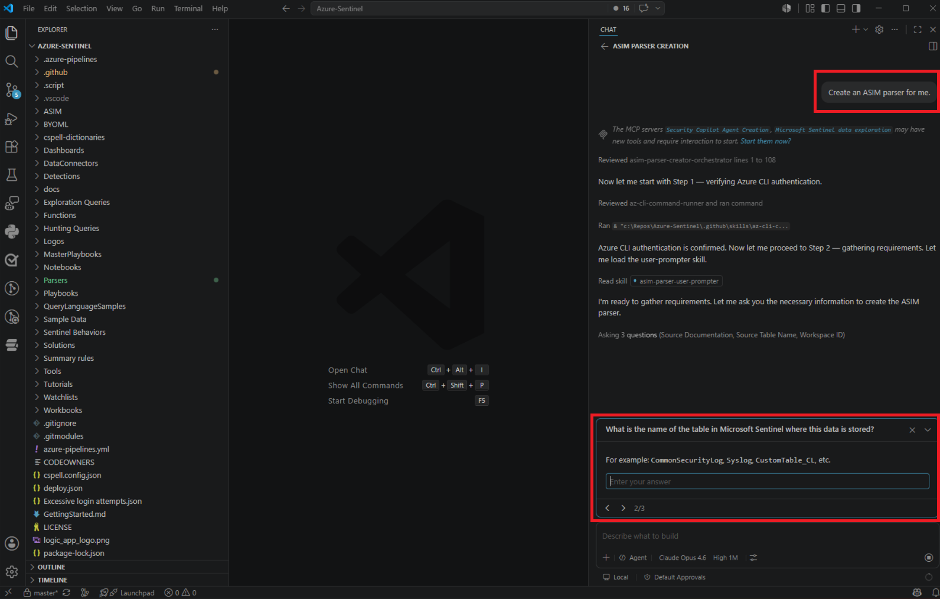This screenshot has height=599, width=940.
Task: Click the 'Start them now?' link
Action: point(765,141)
